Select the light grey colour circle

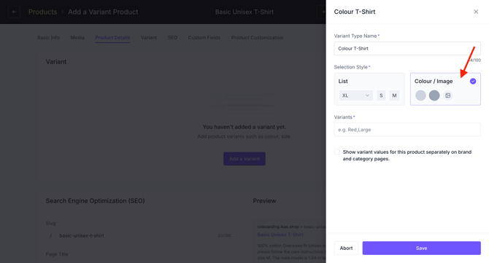[420, 95]
